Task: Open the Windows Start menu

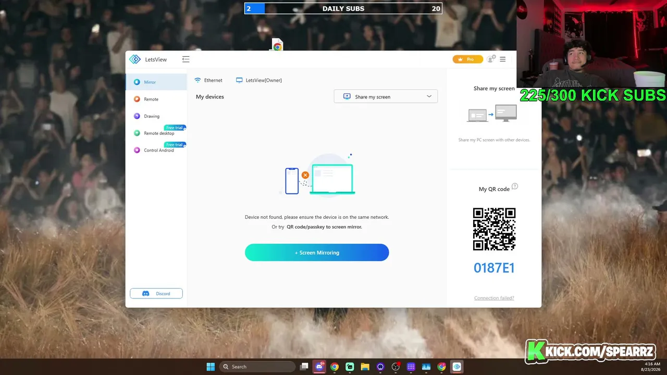Action: pos(211,367)
